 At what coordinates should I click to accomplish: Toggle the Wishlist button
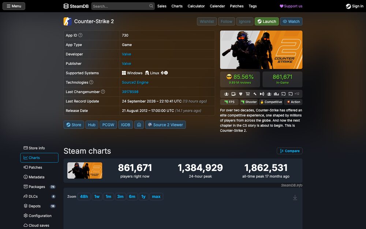(207, 22)
